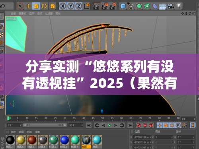Toggle parameter P keyframe recording
Screen dimensions: 199x149
point(178,125)
